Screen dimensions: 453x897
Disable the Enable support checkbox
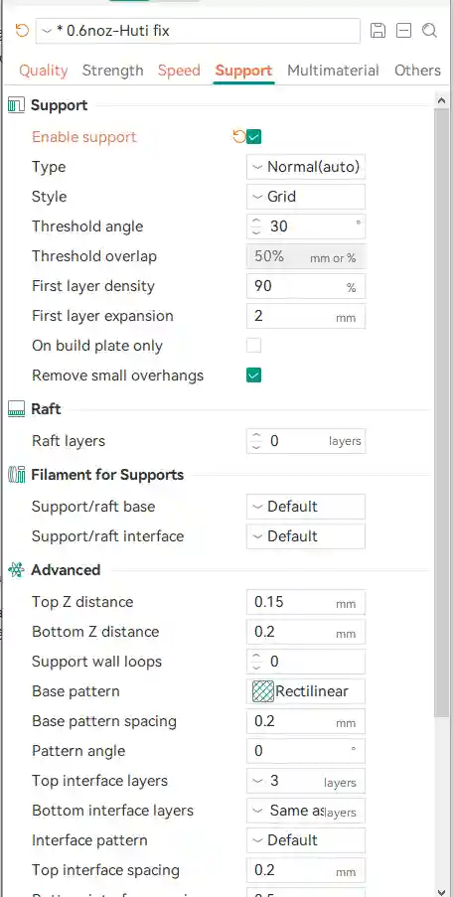coord(254,137)
